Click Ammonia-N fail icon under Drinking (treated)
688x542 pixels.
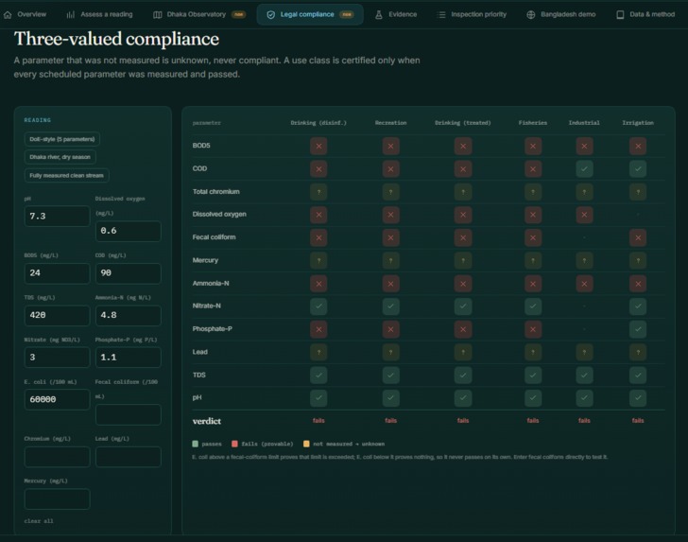pos(463,284)
